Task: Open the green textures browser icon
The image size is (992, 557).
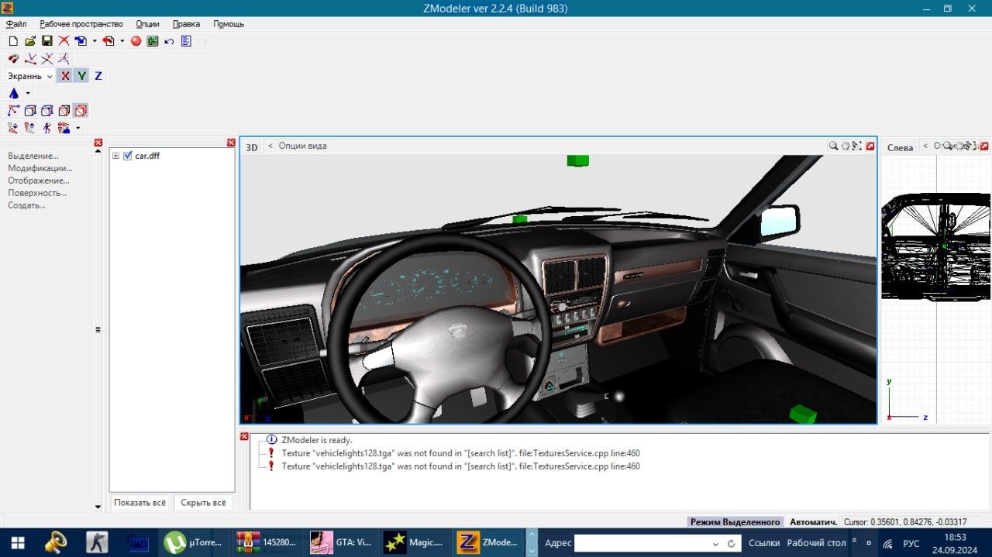Action: point(153,41)
